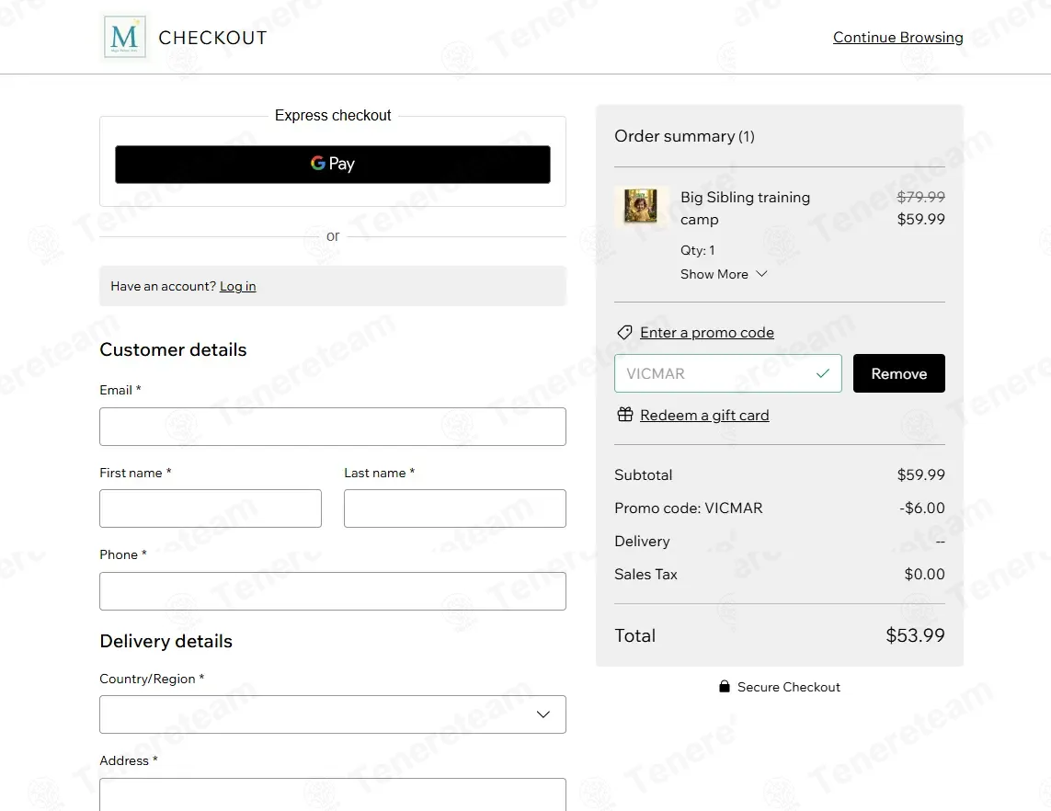This screenshot has width=1051, height=811.
Task: Click the Address input field
Action: point(332,794)
